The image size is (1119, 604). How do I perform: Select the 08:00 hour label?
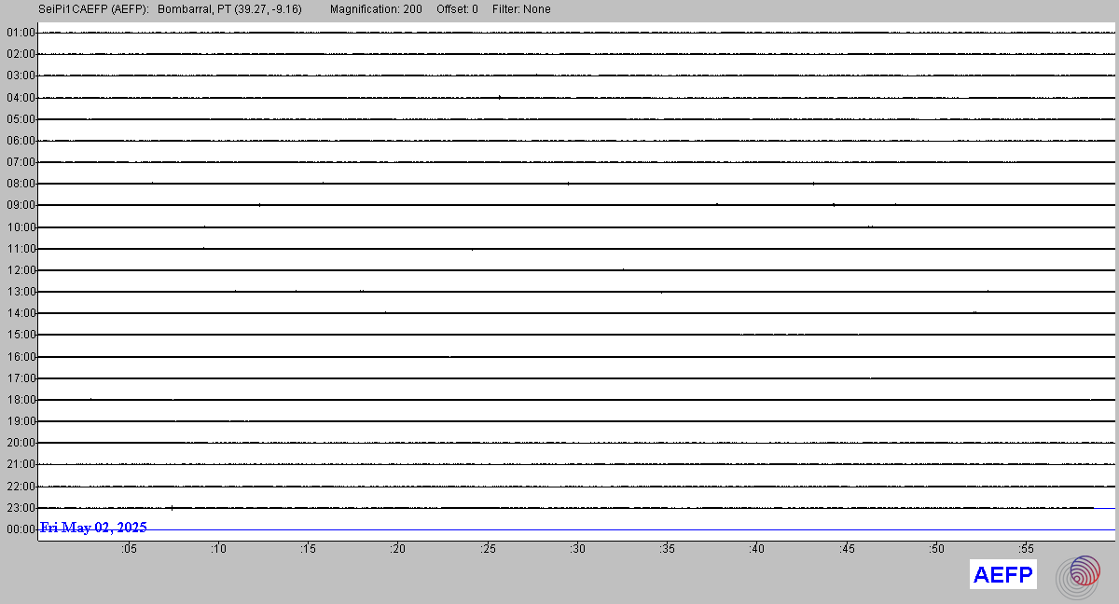(x=21, y=184)
